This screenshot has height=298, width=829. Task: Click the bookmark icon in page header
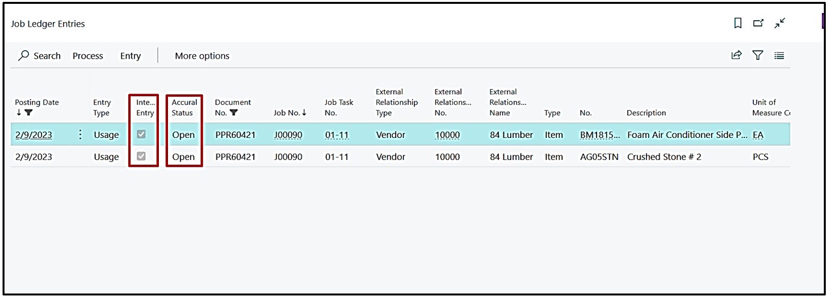(738, 23)
